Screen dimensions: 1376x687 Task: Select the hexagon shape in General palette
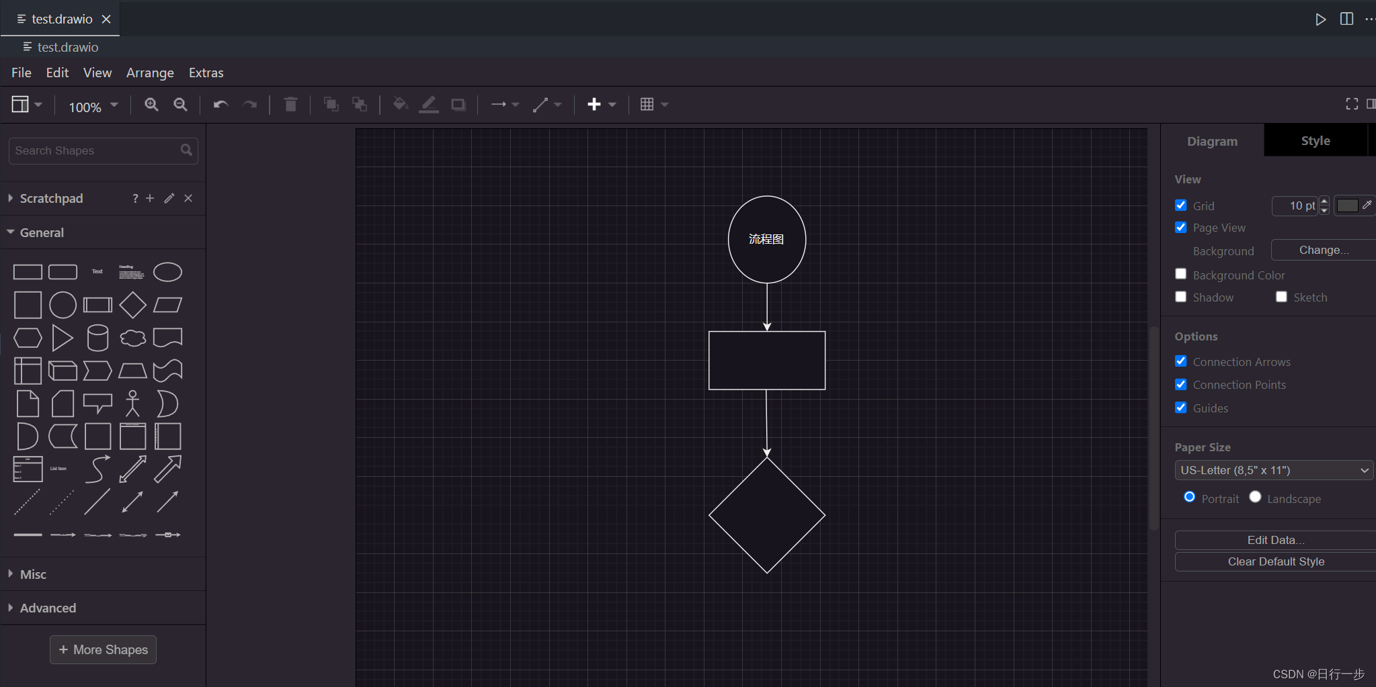28,338
